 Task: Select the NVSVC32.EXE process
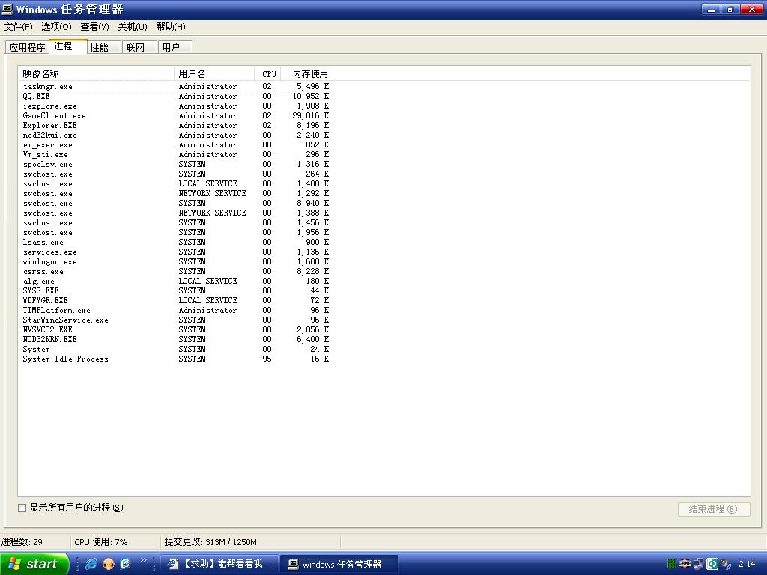coord(177,330)
